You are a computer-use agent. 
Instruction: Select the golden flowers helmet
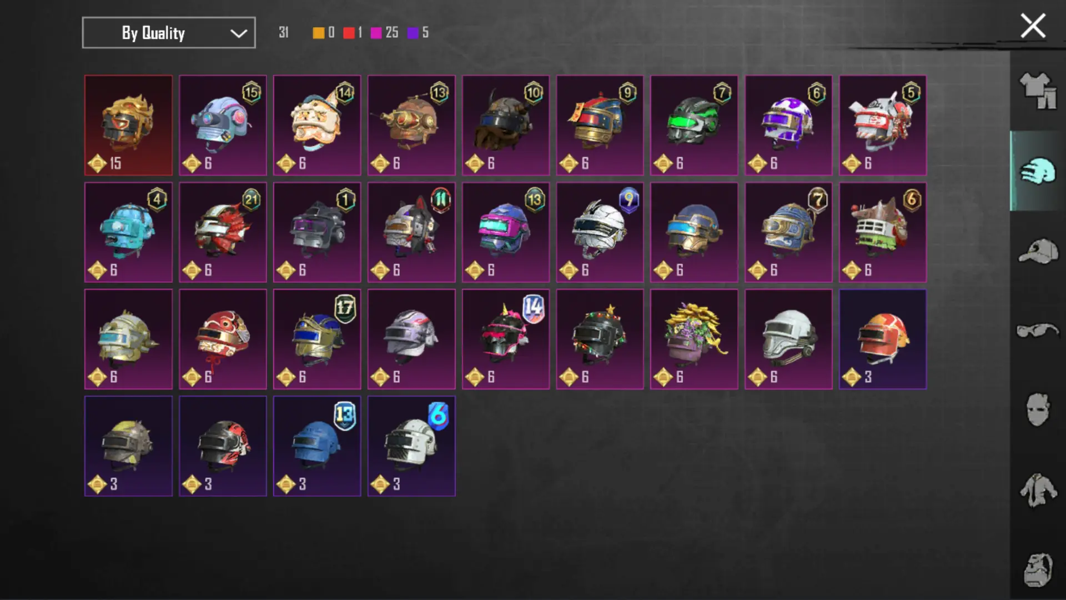point(694,339)
